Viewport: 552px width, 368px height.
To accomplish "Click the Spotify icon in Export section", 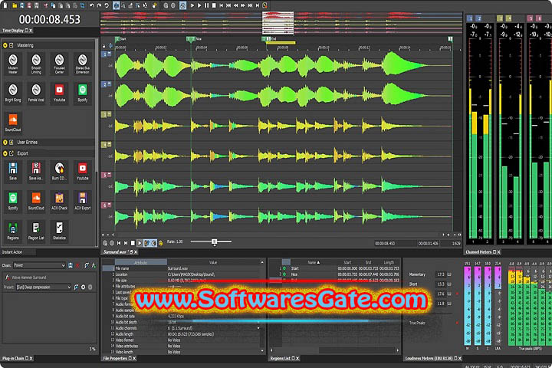I will coord(13,201).
